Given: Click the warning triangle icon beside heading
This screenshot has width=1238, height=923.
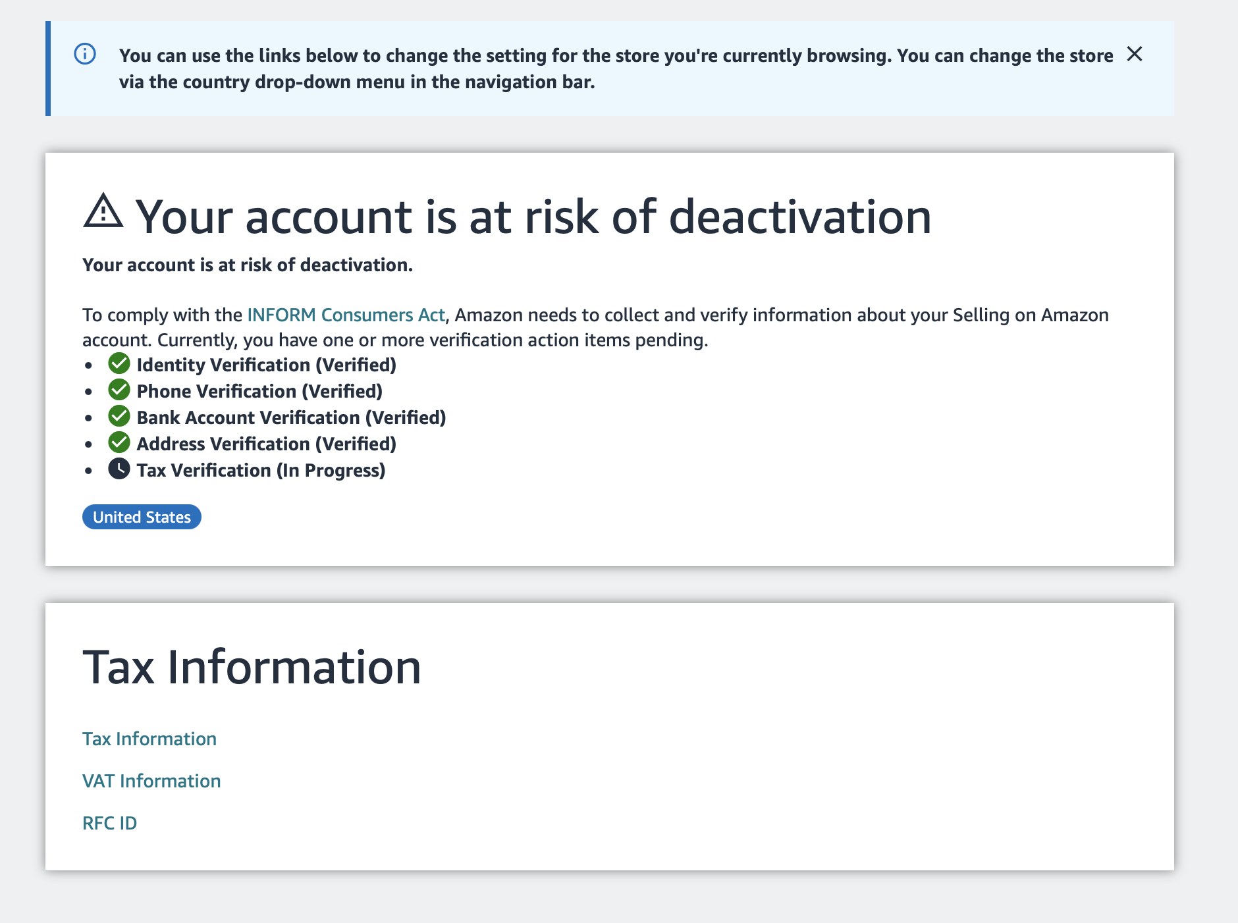Looking at the screenshot, I should point(103,211).
